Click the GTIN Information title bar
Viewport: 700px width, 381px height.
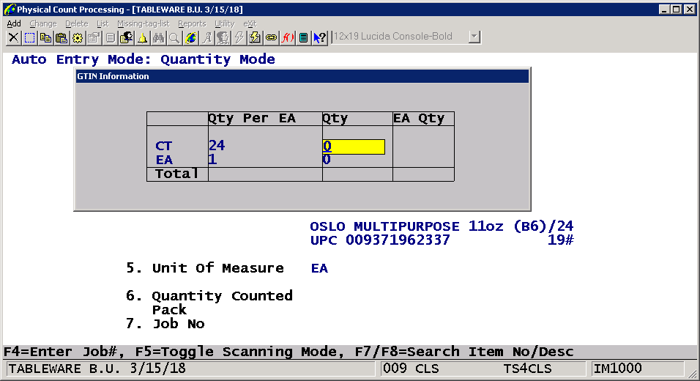point(302,76)
